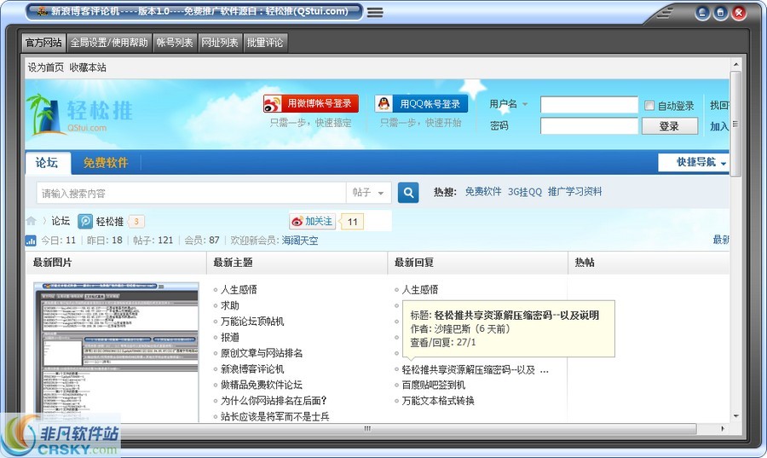
Task: Open the 批量评论 tab
Action: coord(265,43)
